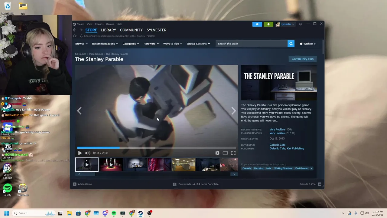Image resolution: width=387 pixels, height=218 pixels.
Task: Click Steam icon in the taskbar
Action: (x=141, y=213)
